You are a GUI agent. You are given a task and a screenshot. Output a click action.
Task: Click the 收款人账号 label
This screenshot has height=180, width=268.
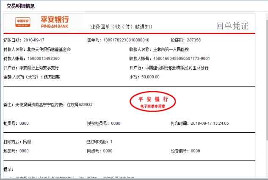(139, 59)
